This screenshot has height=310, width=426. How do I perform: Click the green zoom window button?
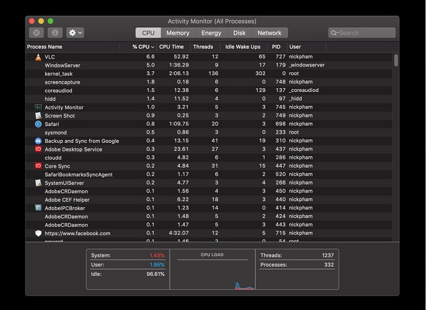coord(51,21)
